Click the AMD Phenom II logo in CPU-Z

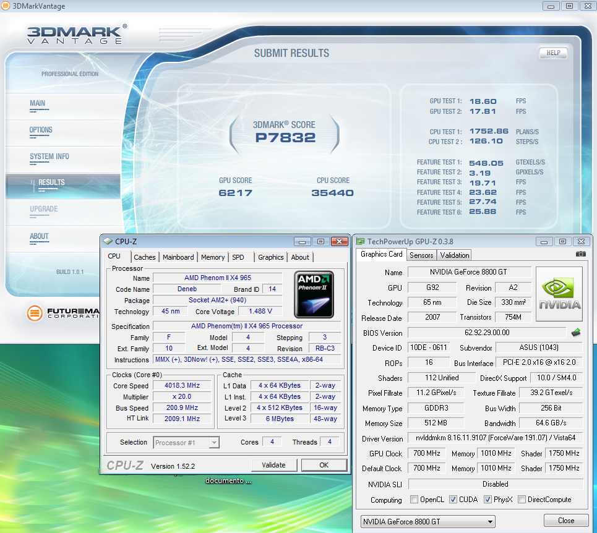click(x=314, y=294)
